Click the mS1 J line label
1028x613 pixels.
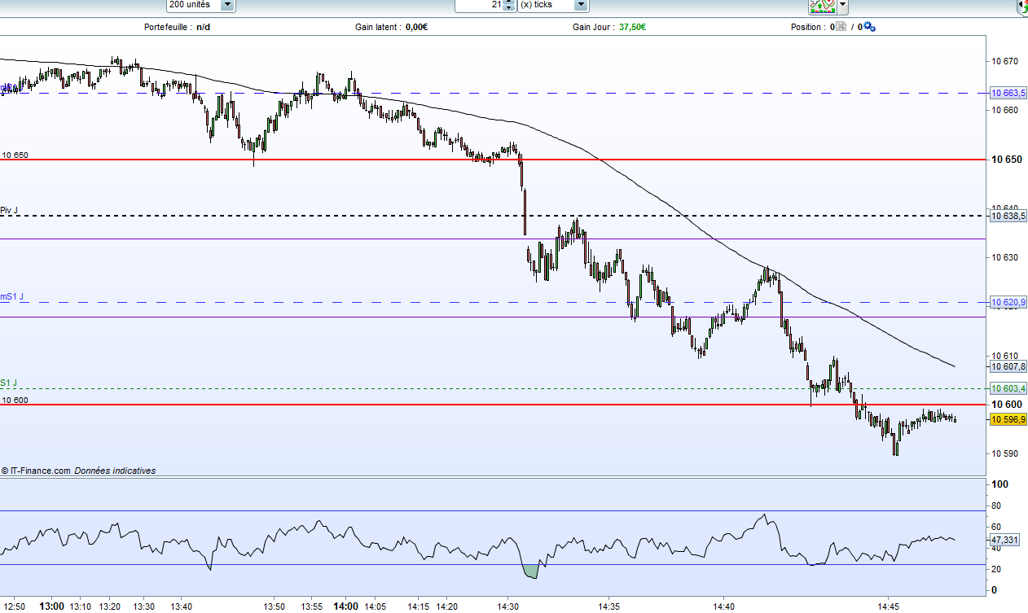coord(12,296)
